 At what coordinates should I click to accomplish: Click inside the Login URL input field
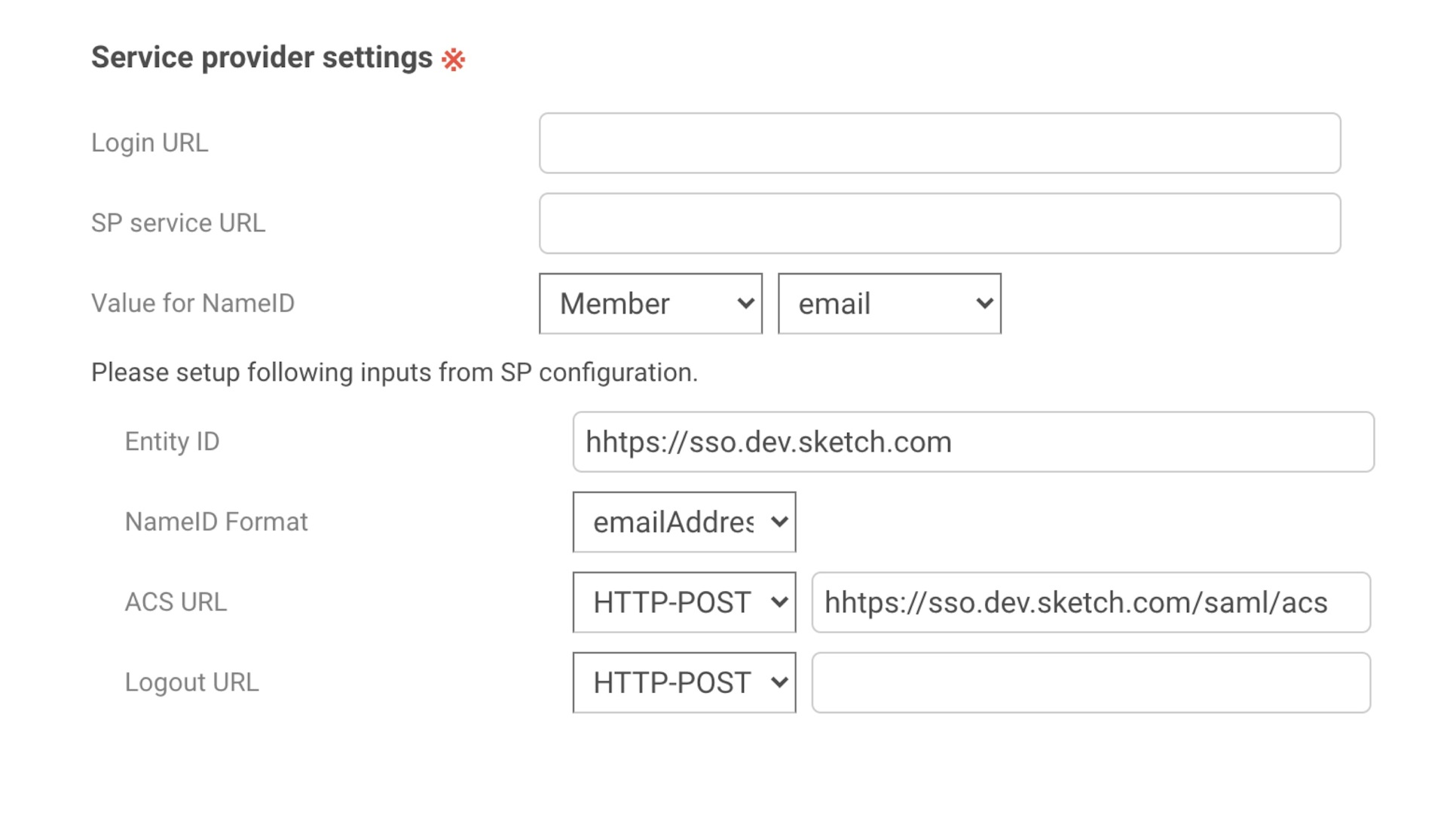[x=939, y=143]
